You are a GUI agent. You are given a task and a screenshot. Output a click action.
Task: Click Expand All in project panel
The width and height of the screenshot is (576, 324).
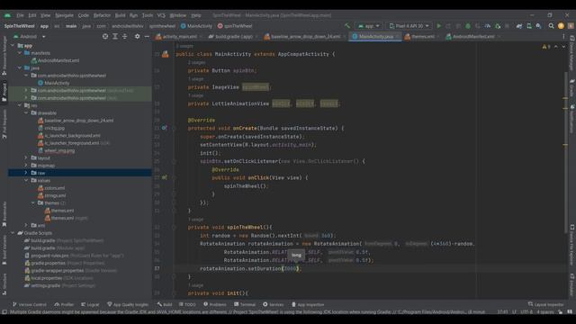pos(115,36)
